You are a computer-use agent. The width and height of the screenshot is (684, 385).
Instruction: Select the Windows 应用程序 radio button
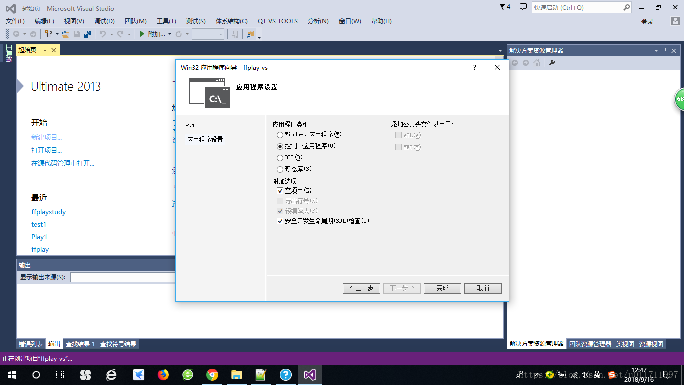point(280,135)
